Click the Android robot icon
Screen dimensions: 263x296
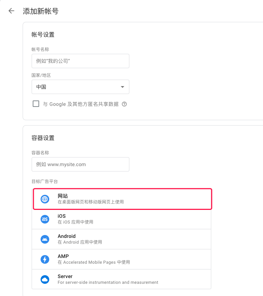pos(45,239)
